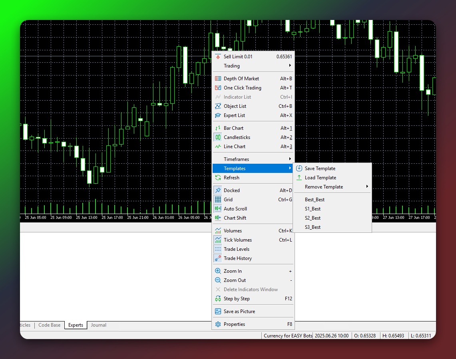Expand the Timeframes submenu arrow

(290, 159)
